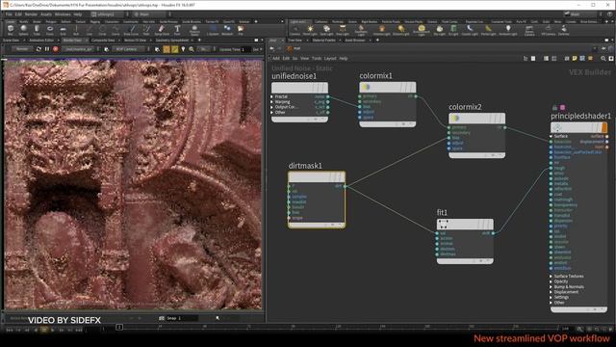Add a Caustic Light from shelf
616x347 pixels.
click(470, 30)
